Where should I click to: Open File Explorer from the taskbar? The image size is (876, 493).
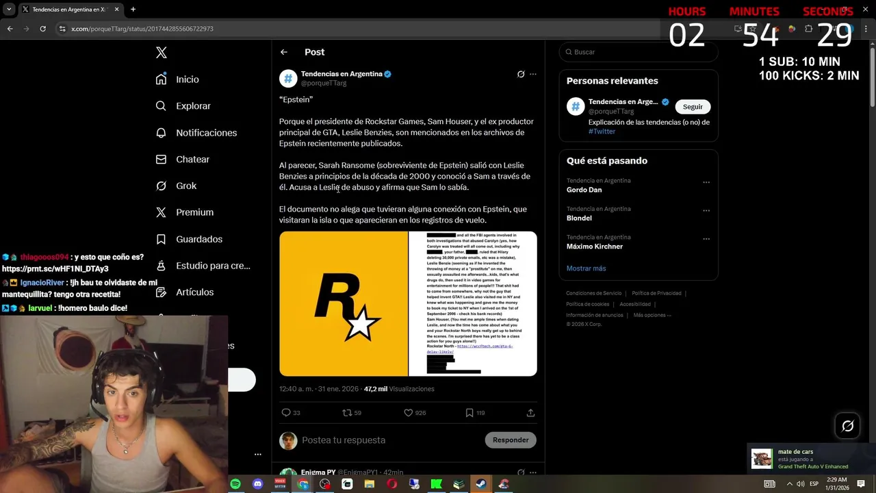coord(370,484)
